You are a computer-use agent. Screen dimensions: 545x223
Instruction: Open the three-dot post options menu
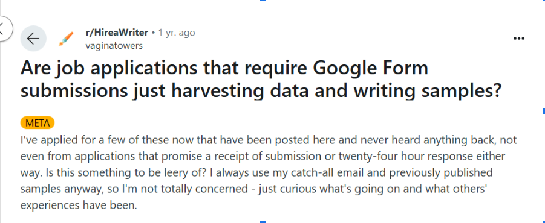519,39
